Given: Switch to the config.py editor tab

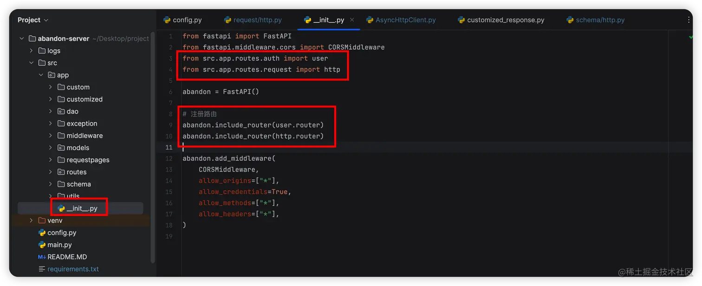Looking at the screenshot, I should [x=182, y=20].
